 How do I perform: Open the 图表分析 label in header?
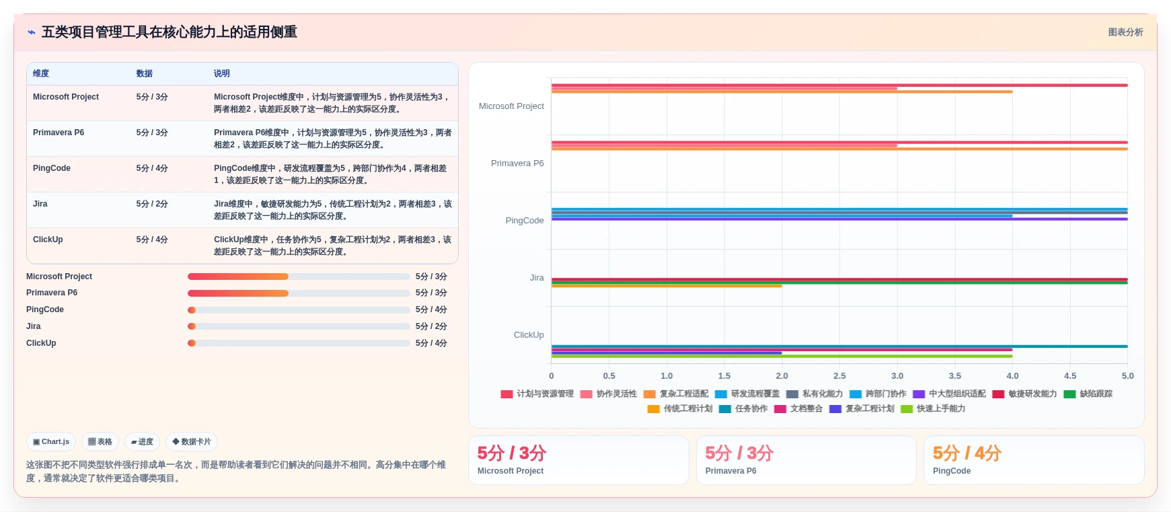1125,32
